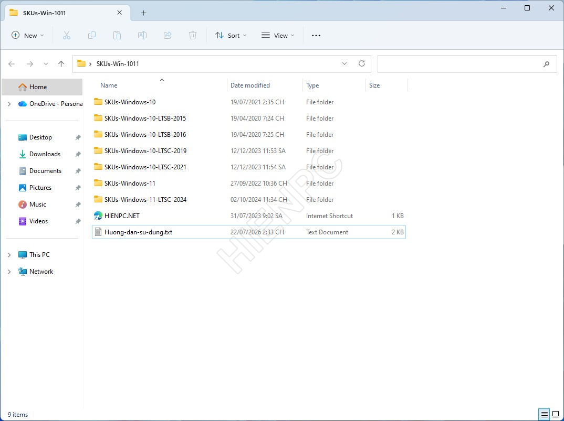Click the Cut scissors icon

[67, 35]
